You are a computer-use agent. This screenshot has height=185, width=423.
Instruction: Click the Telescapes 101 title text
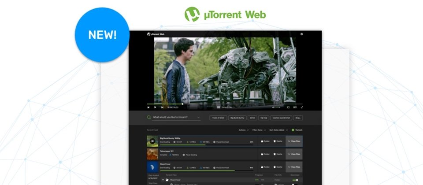[x=167, y=151]
